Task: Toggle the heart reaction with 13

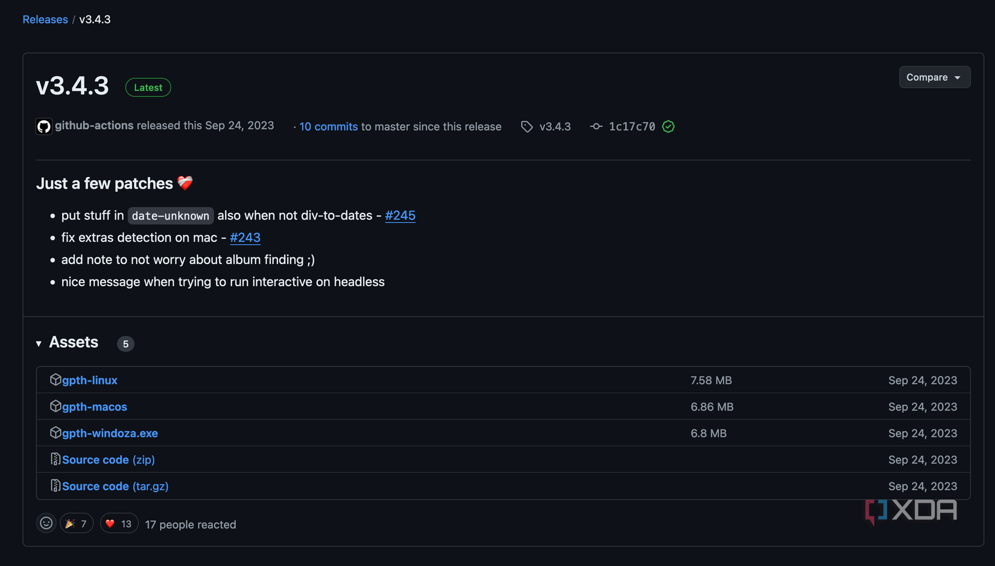Action: tap(119, 523)
